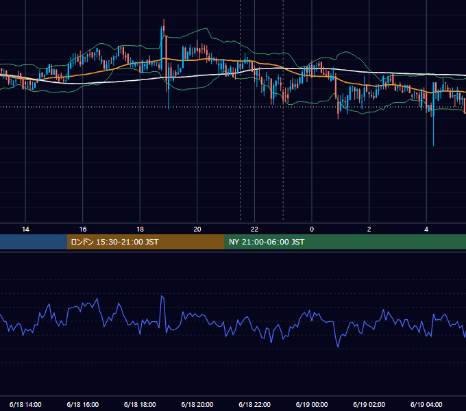Click the 0 hour label on the price chart axis

[312, 229]
